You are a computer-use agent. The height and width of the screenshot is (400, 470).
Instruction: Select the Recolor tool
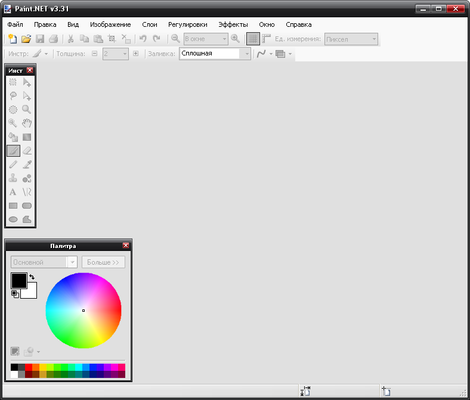point(27,178)
